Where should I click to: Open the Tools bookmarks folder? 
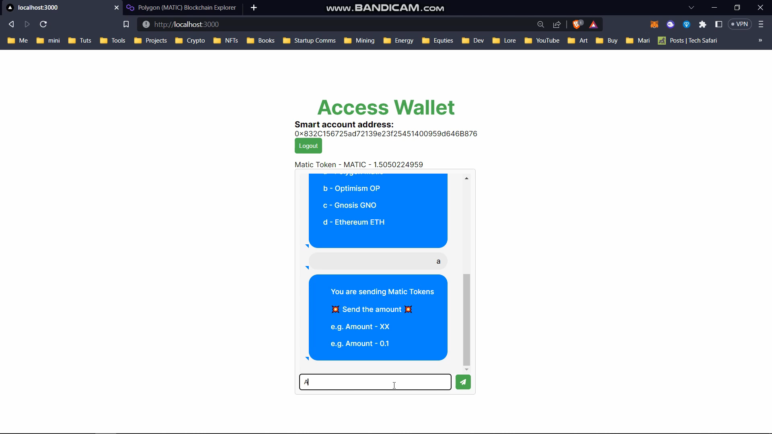pos(113,41)
